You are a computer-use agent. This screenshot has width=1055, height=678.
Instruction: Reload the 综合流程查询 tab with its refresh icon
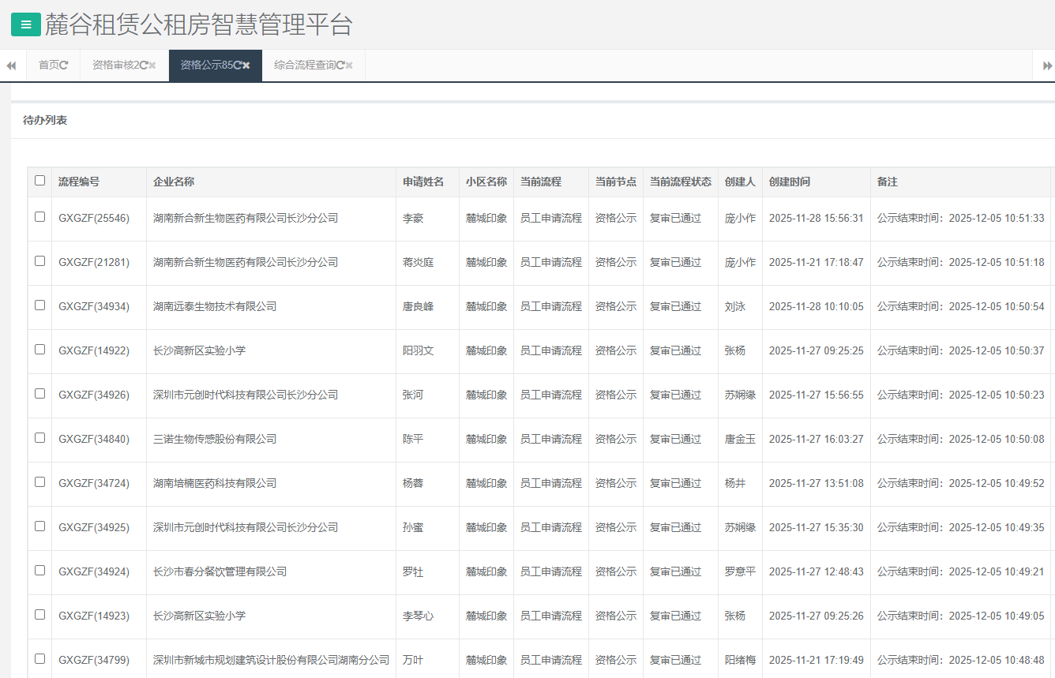point(340,66)
